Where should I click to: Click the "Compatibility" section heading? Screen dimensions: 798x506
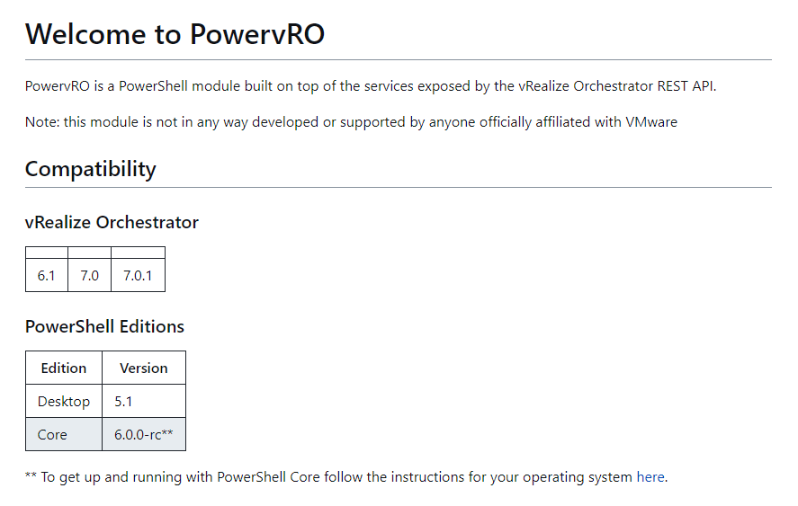pyautogui.click(x=91, y=169)
